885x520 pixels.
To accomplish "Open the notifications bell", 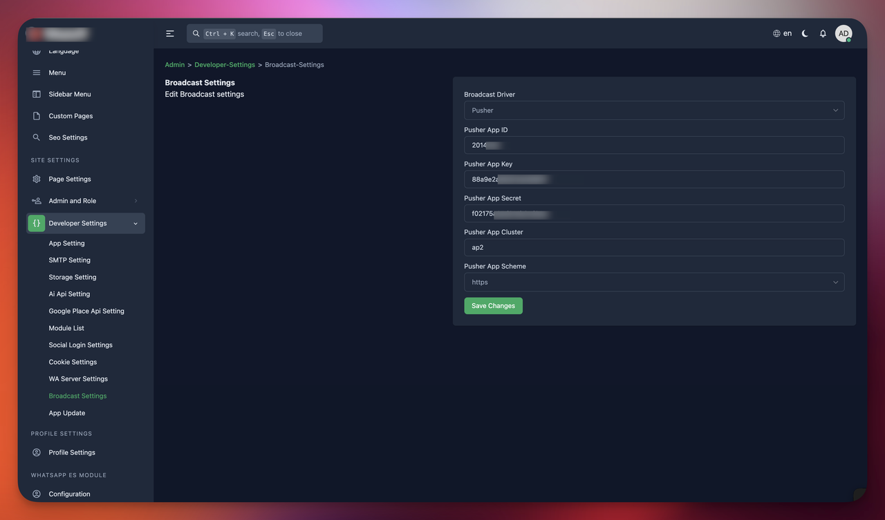I will click(823, 33).
